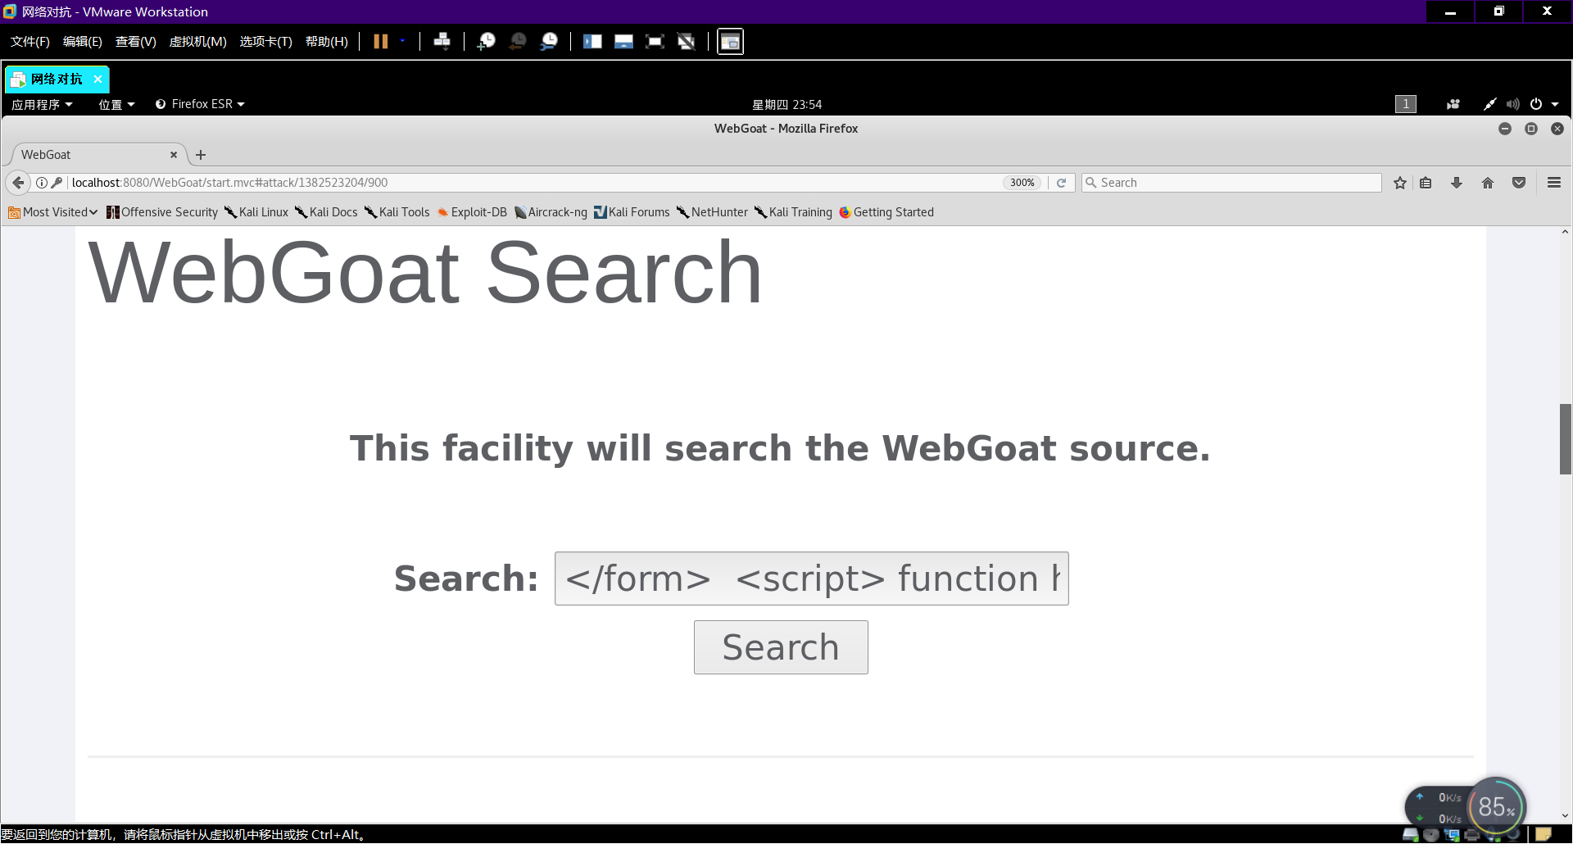Toggle the Kali volume icon
The height and width of the screenshot is (844, 1573).
tap(1512, 104)
